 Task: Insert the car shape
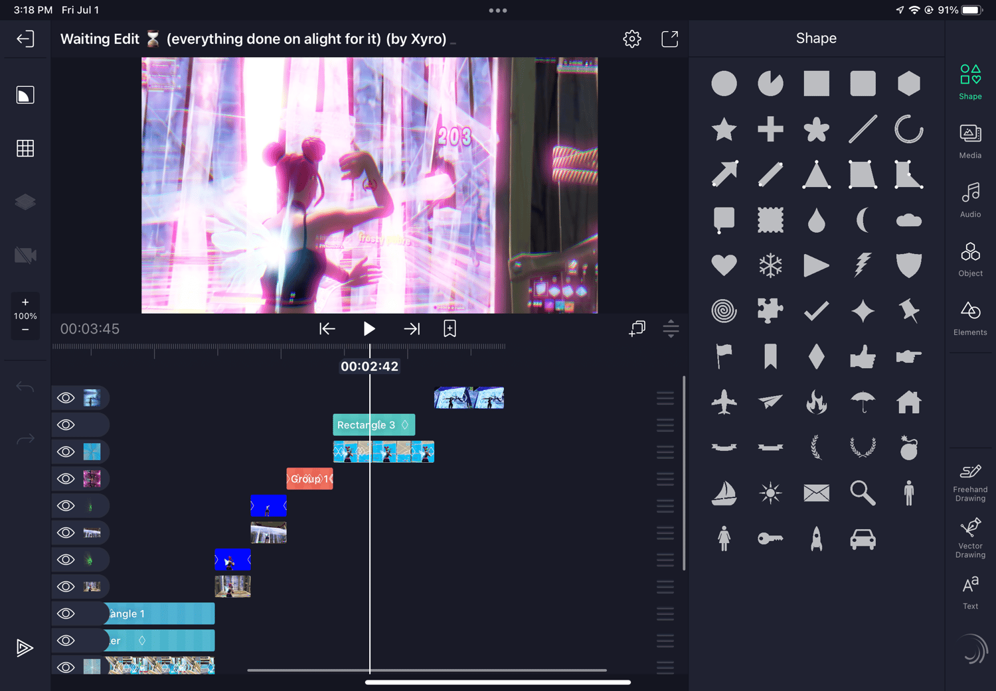[x=863, y=539]
